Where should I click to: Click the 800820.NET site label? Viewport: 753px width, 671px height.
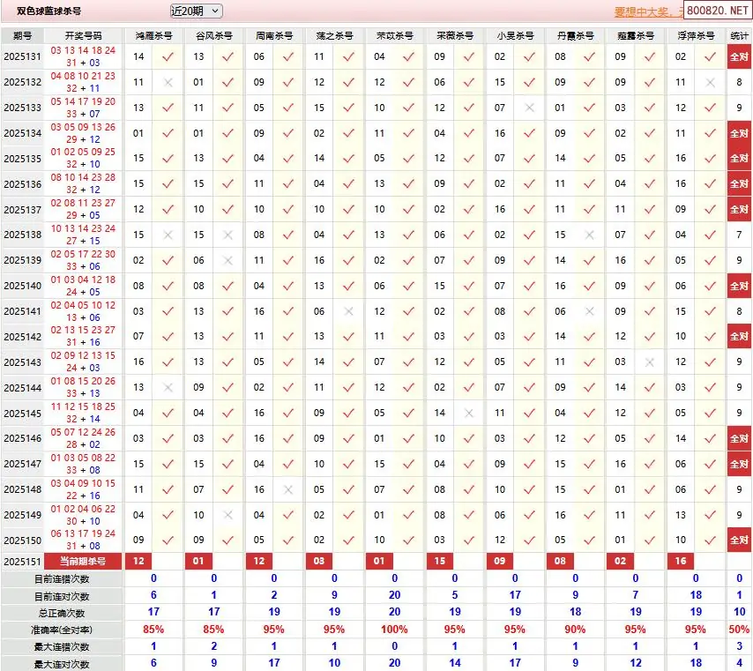click(x=717, y=11)
